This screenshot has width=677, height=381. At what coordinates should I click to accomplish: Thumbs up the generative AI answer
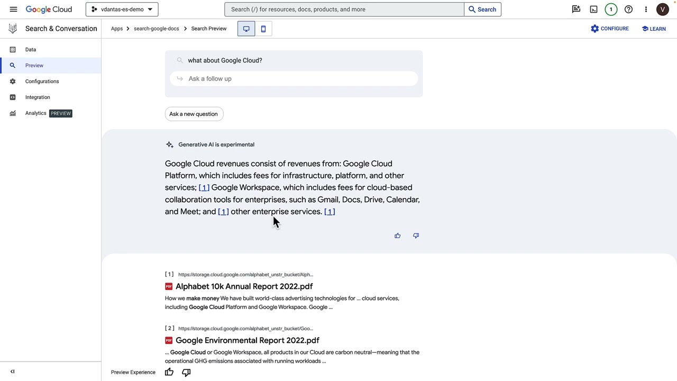pyautogui.click(x=397, y=235)
